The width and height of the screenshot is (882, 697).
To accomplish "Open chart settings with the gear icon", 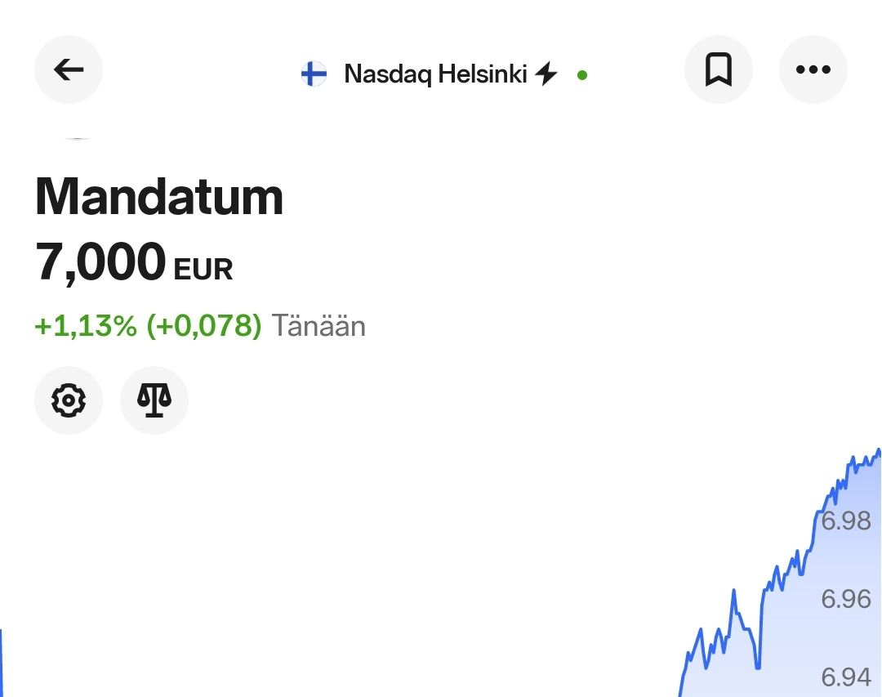I will (69, 400).
